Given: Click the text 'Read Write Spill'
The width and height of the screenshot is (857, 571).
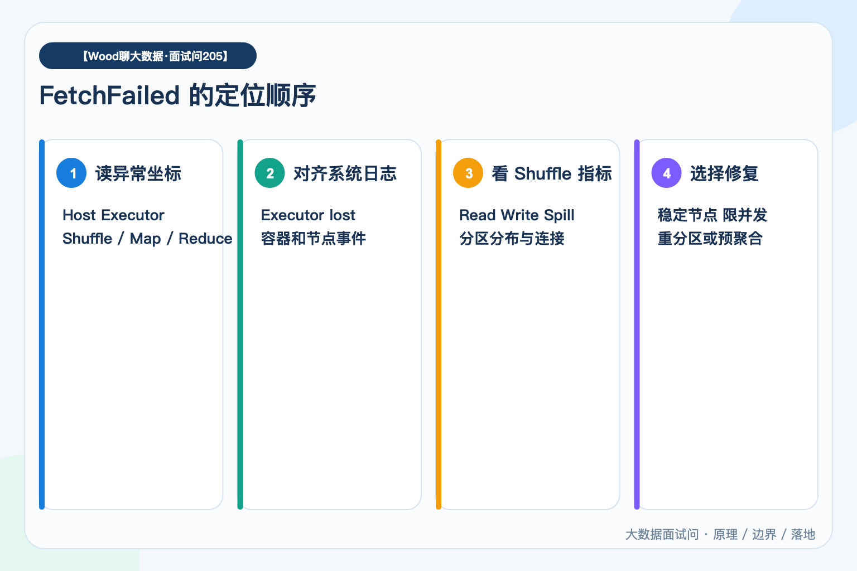Looking at the screenshot, I should click(517, 215).
